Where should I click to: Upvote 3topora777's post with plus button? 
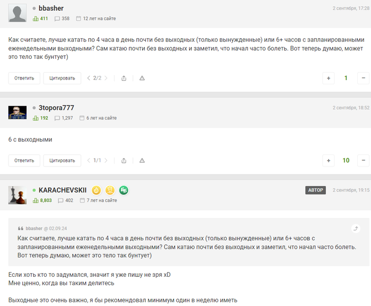[x=329, y=161]
